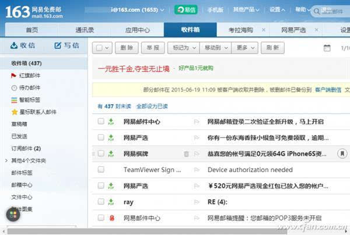Flag the ray RE (4) email

pyautogui.click(x=197, y=202)
